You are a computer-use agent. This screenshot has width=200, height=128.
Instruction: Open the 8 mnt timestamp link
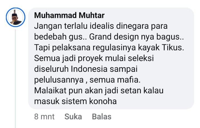(x=44, y=117)
